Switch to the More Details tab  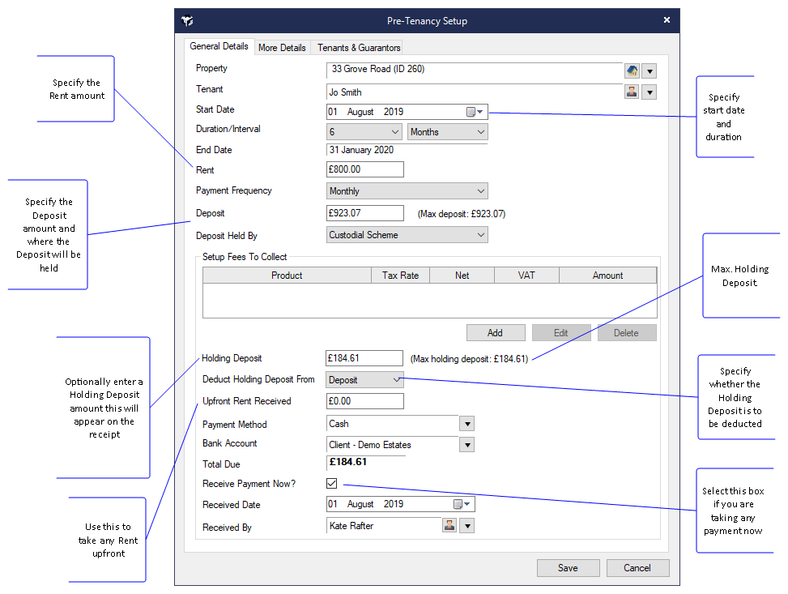pyautogui.click(x=282, y=48)
